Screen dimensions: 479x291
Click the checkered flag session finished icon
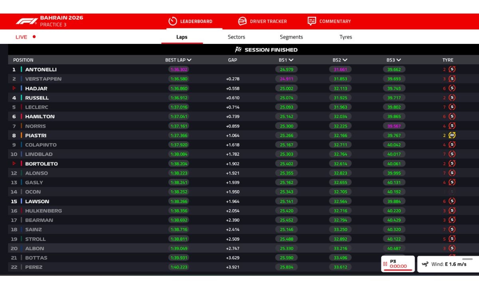pyautogui.click(x=238, y=49)
